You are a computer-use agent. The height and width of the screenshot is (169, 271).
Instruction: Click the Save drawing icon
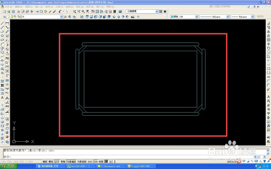click(x=13, y=11)
